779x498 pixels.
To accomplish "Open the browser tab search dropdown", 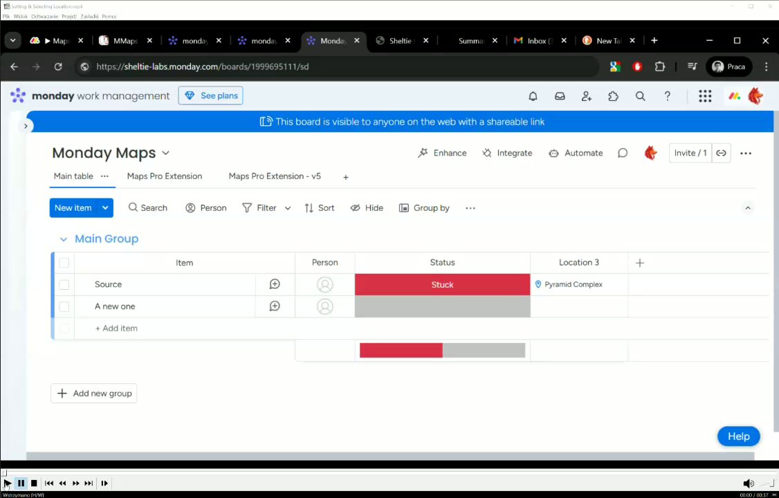I will pyautogui.click(x=13, y=41).
